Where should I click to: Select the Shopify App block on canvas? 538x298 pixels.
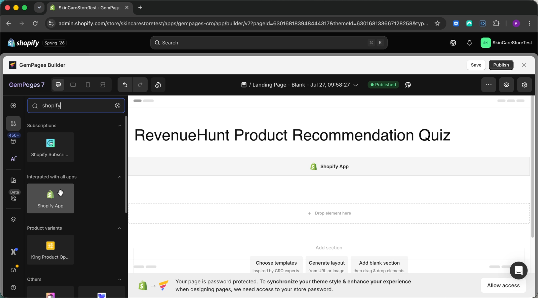[329, 166]
